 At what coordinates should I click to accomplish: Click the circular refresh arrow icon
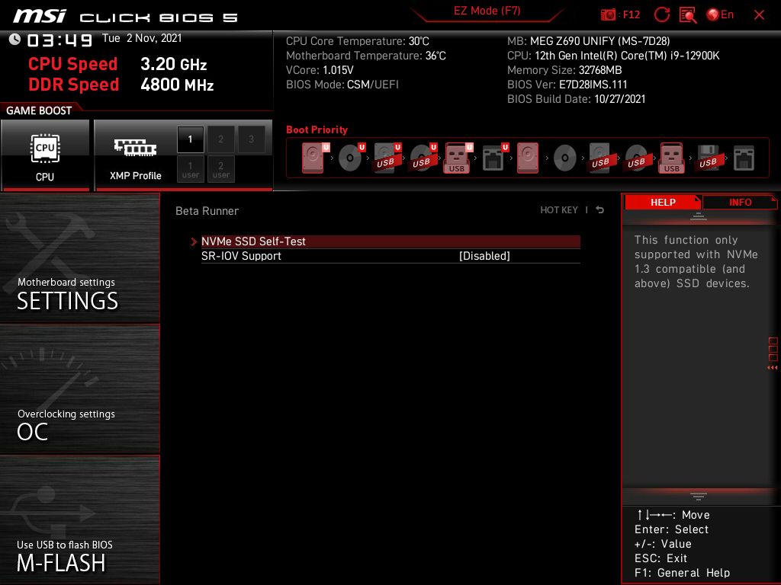(x=661, y=14)
